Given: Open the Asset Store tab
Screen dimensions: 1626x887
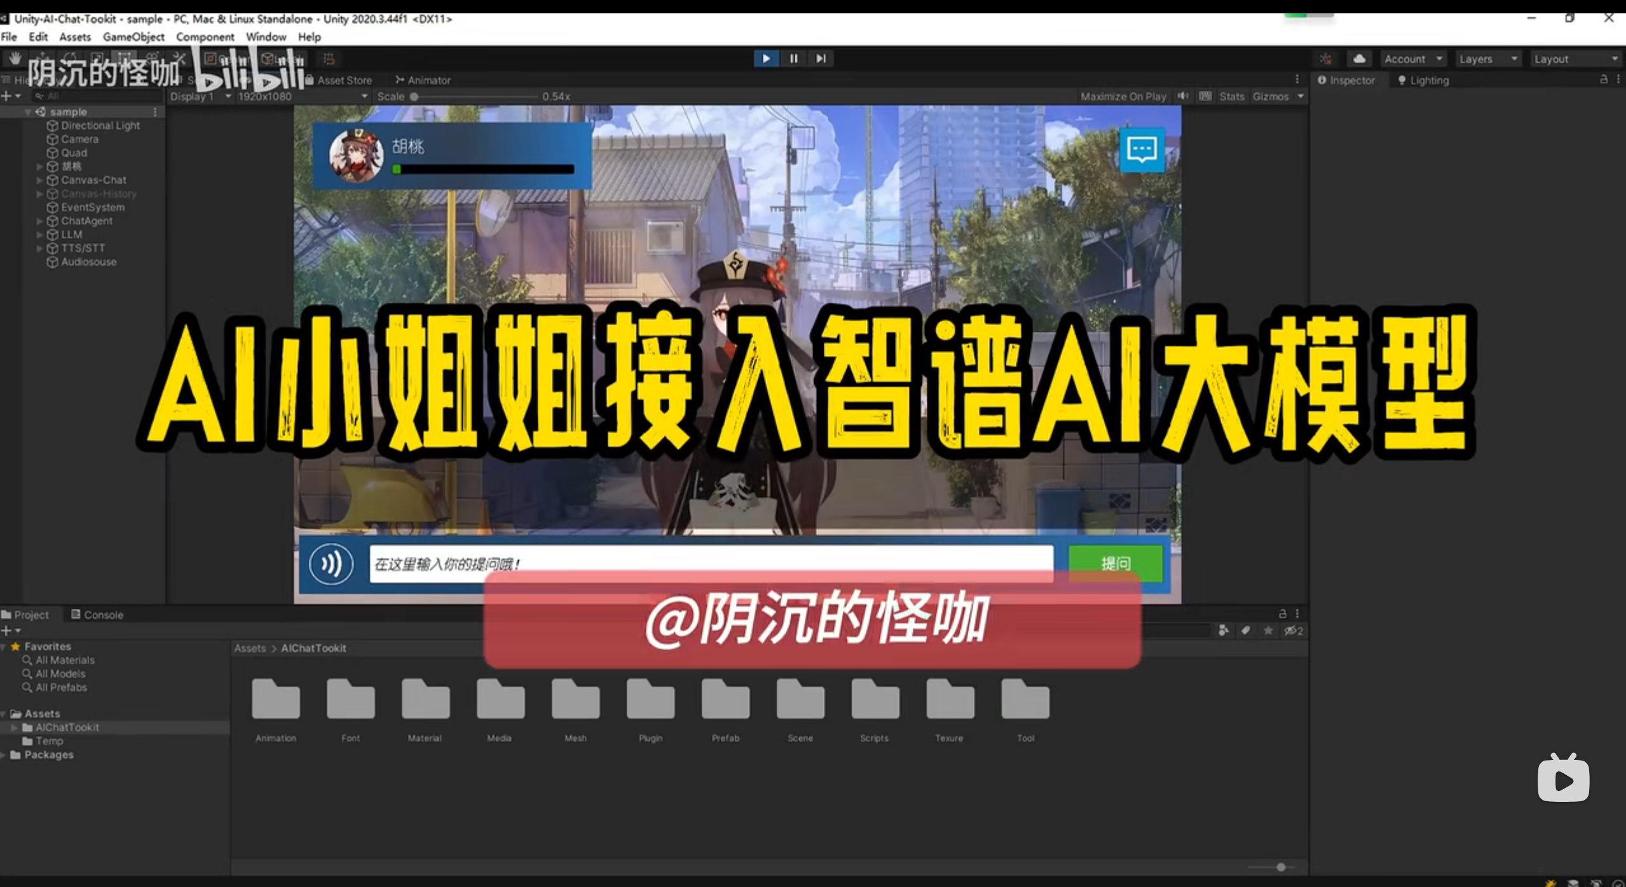Looking at the screenshot, I should point(339,80).
